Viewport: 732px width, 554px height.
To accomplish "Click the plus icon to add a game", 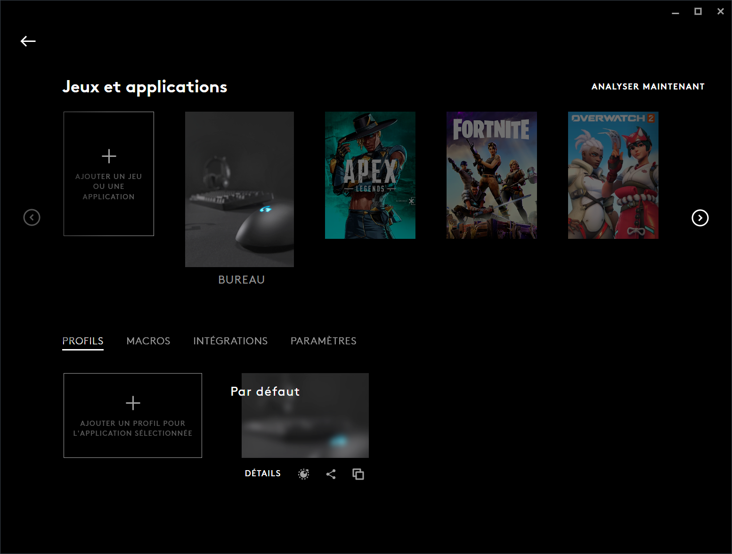I will coord(109,156).
